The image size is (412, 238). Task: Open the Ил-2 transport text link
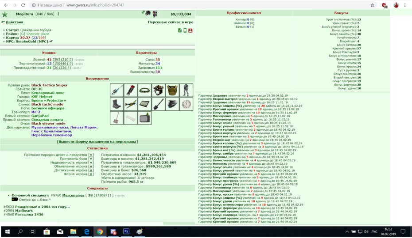tap(36, 112)
